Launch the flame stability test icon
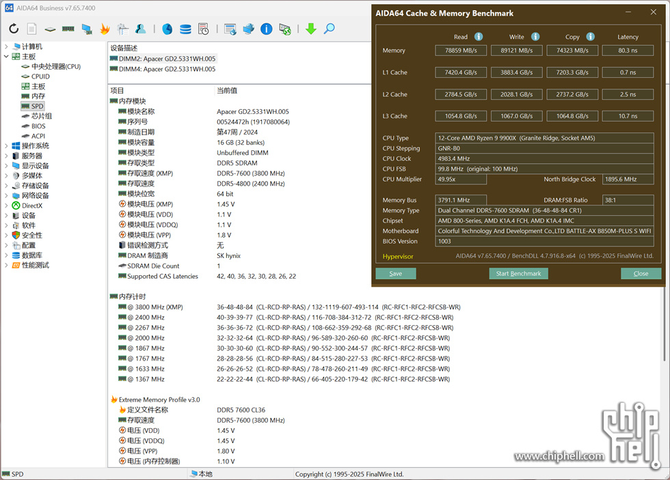Screen dimensions: 670x480 coord(105,29)
